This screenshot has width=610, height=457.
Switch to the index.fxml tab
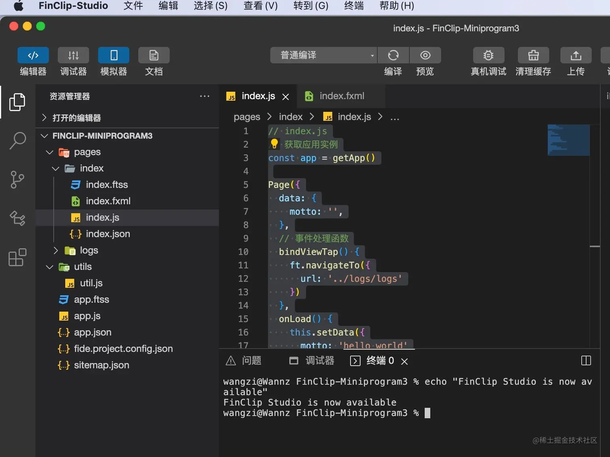point(341,96)
